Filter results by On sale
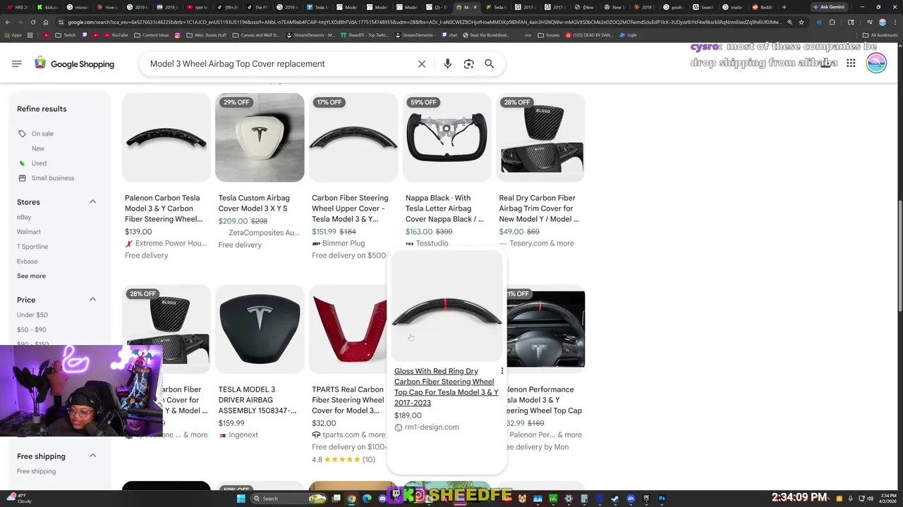This screenshot has height=507, width=903. tap(42, 134)
